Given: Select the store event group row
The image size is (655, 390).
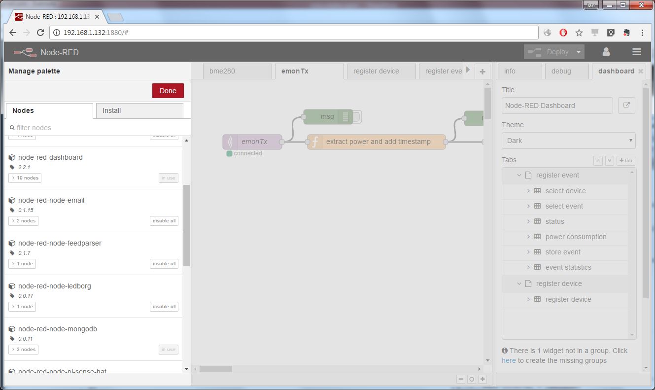Looking at the screenshot, I should coord(565,252).
